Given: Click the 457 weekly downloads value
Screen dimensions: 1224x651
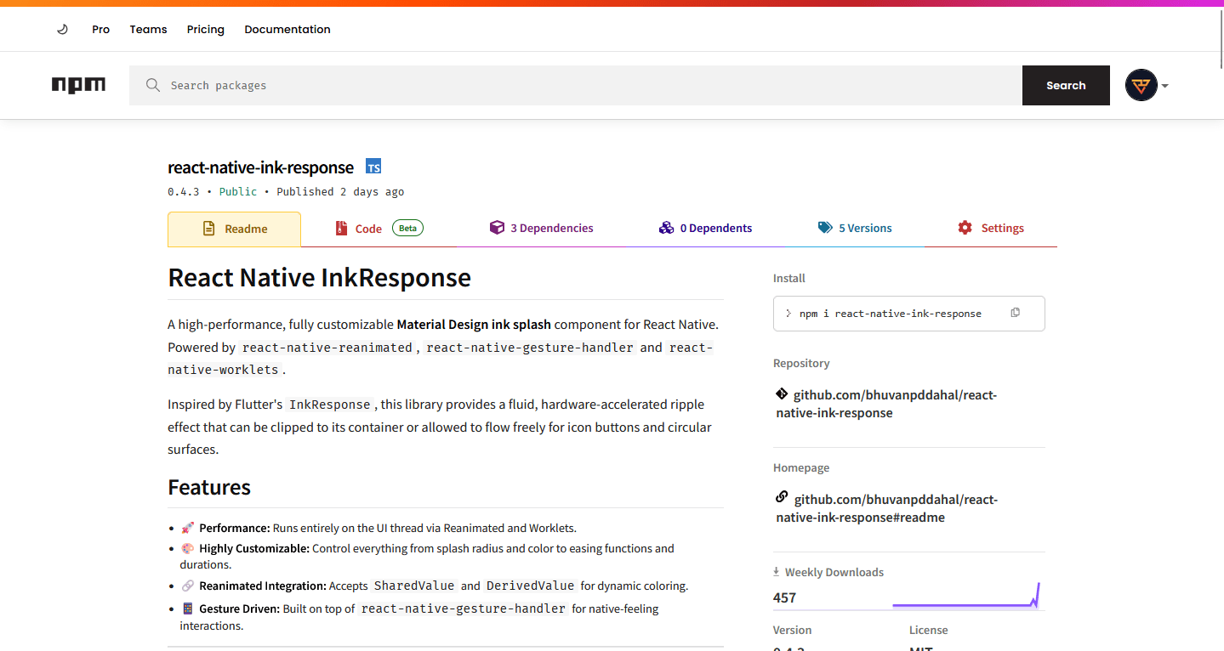Looking at the screenshot, I should click(784, 597).
